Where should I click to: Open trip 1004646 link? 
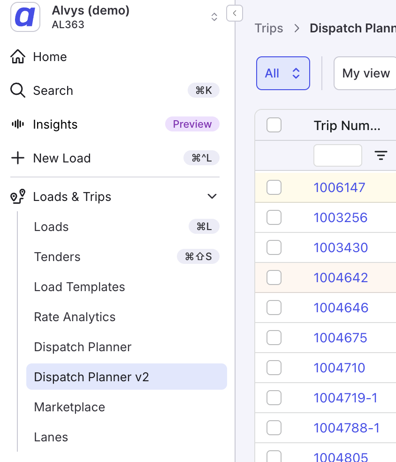[341, 308]
